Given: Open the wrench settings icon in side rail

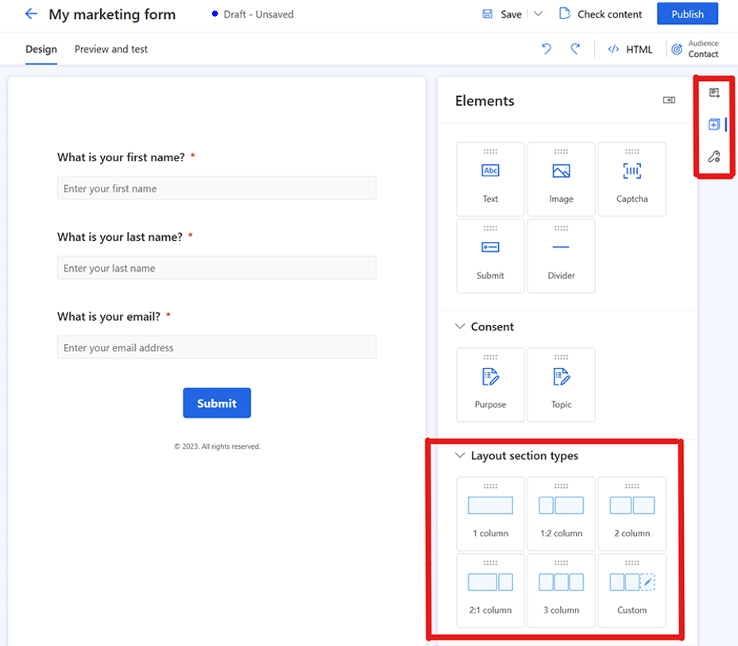Looking at the screenshot, I should [x=713, y=157].
